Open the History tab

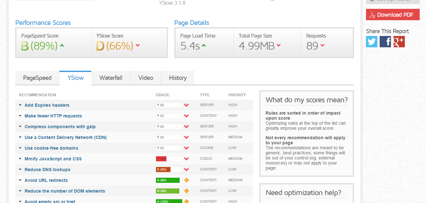point(178,78)
